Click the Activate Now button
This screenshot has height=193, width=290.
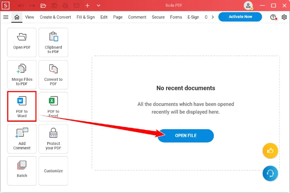tap(240, 17)
